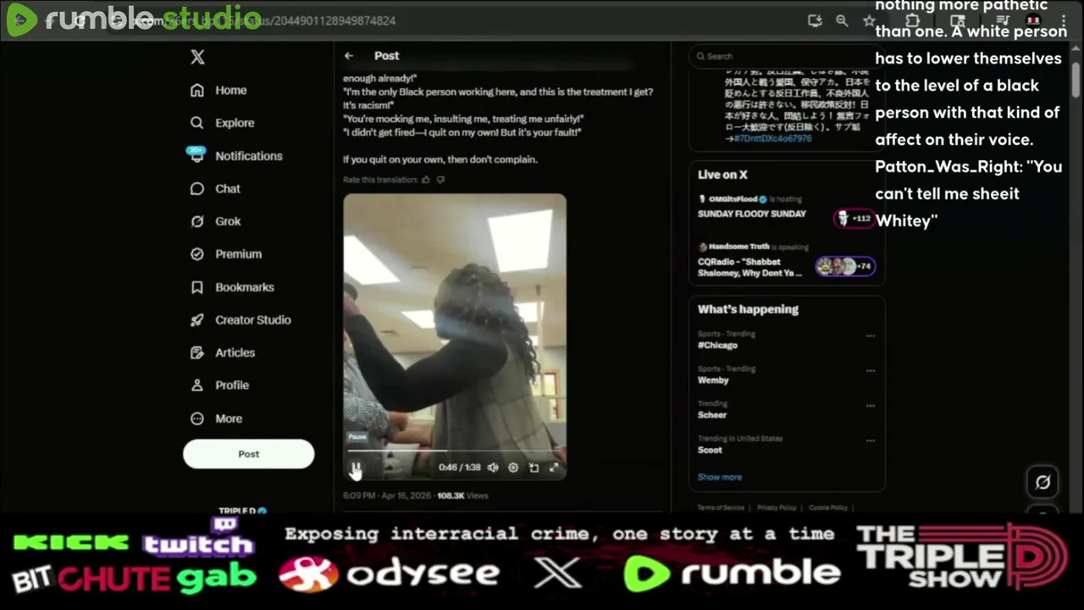Open the Scoot trend
The width and height of the screenshot is (1084, 610).
pos(710,450)
